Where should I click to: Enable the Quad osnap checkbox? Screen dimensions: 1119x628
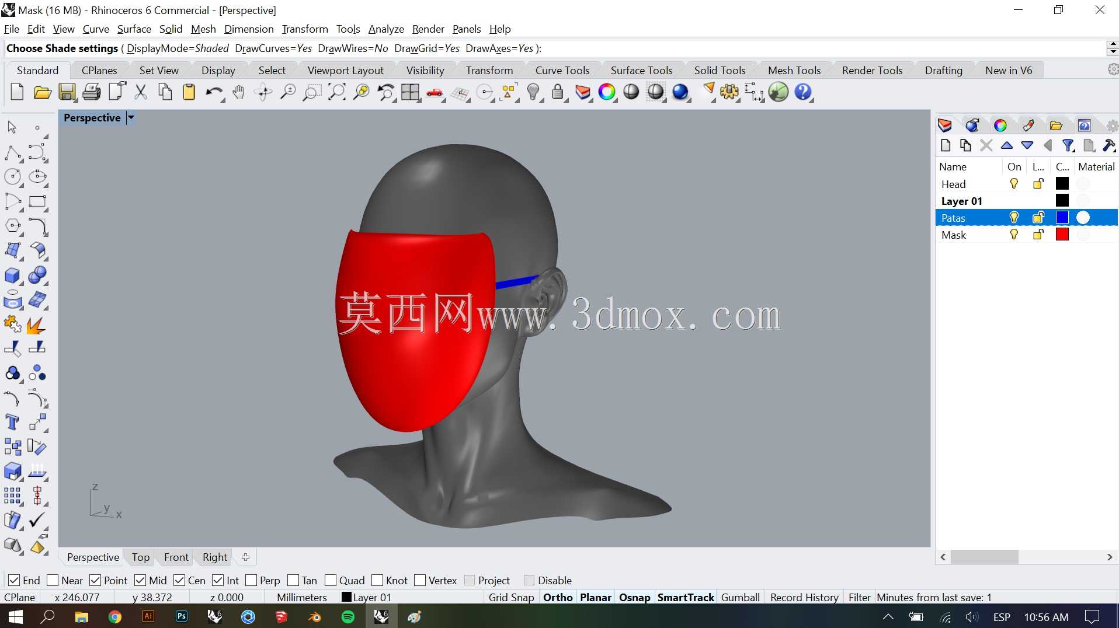tap(331, 580)
